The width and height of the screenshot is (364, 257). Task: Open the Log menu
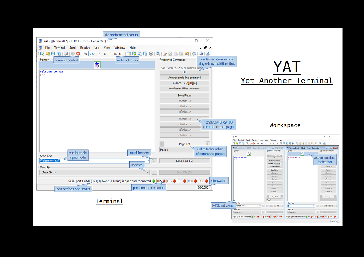[x=97, y=48]
